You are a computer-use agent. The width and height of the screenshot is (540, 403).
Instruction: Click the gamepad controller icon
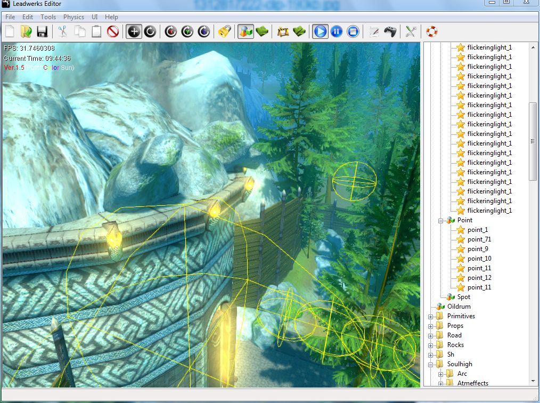pyautogui.click(x=390, y=31)
